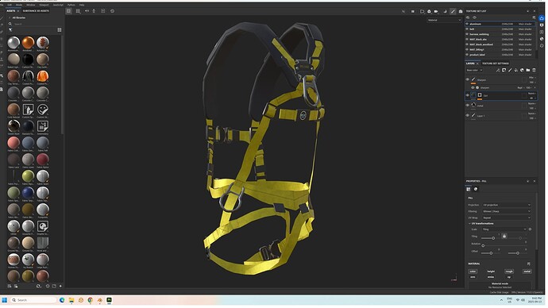
Task: Toggle the color channel button
Action: tap(473, 271)
